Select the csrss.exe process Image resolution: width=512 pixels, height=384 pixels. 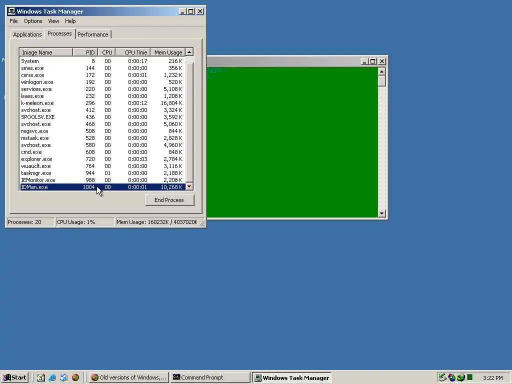pos(102,75)
